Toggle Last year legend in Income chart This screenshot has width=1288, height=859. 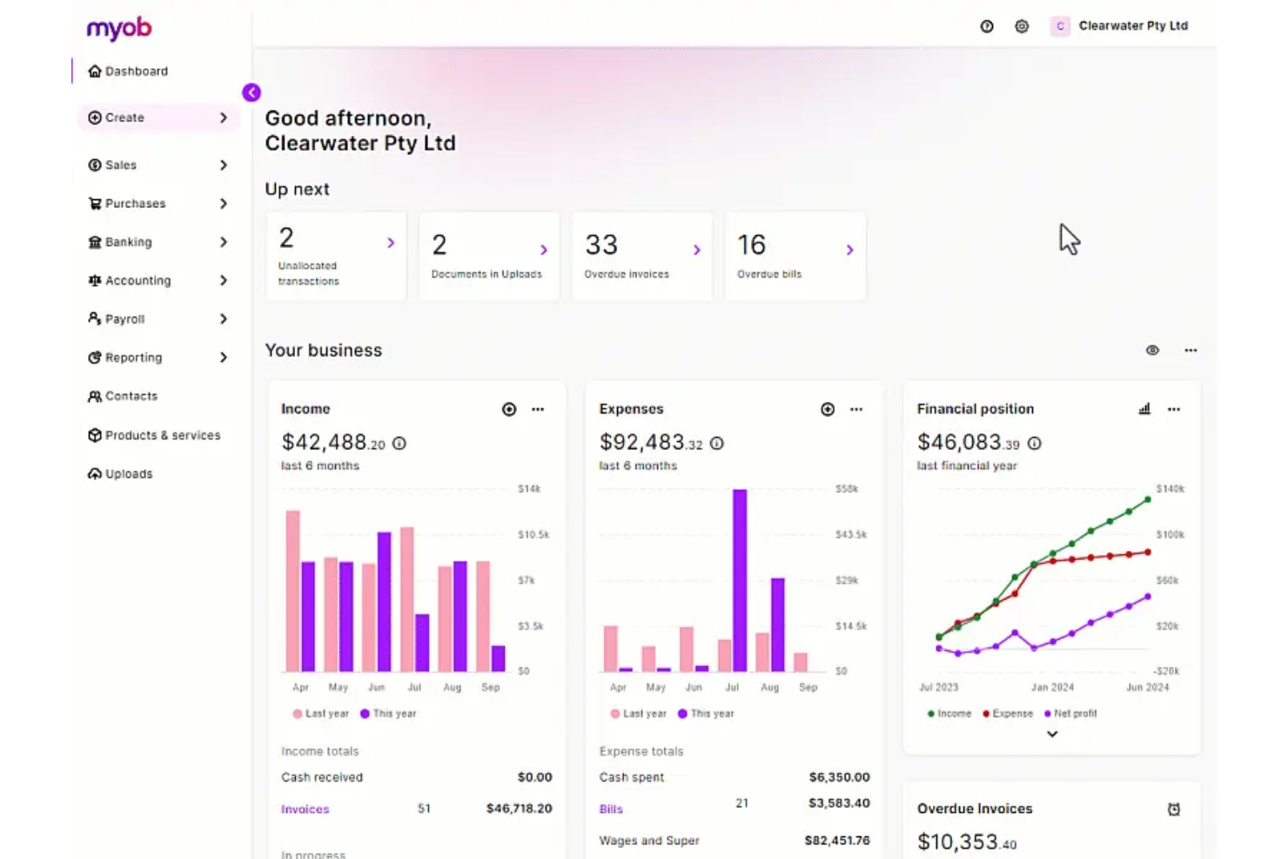click(321, 714)
